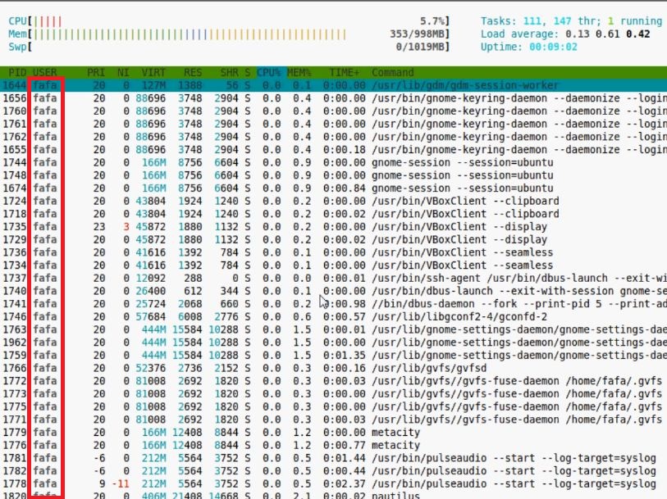Sort by the SHR column header

(229, 73)
